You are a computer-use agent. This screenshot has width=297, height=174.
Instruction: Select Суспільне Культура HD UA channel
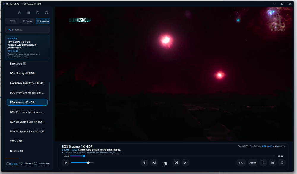pos(27,83)
